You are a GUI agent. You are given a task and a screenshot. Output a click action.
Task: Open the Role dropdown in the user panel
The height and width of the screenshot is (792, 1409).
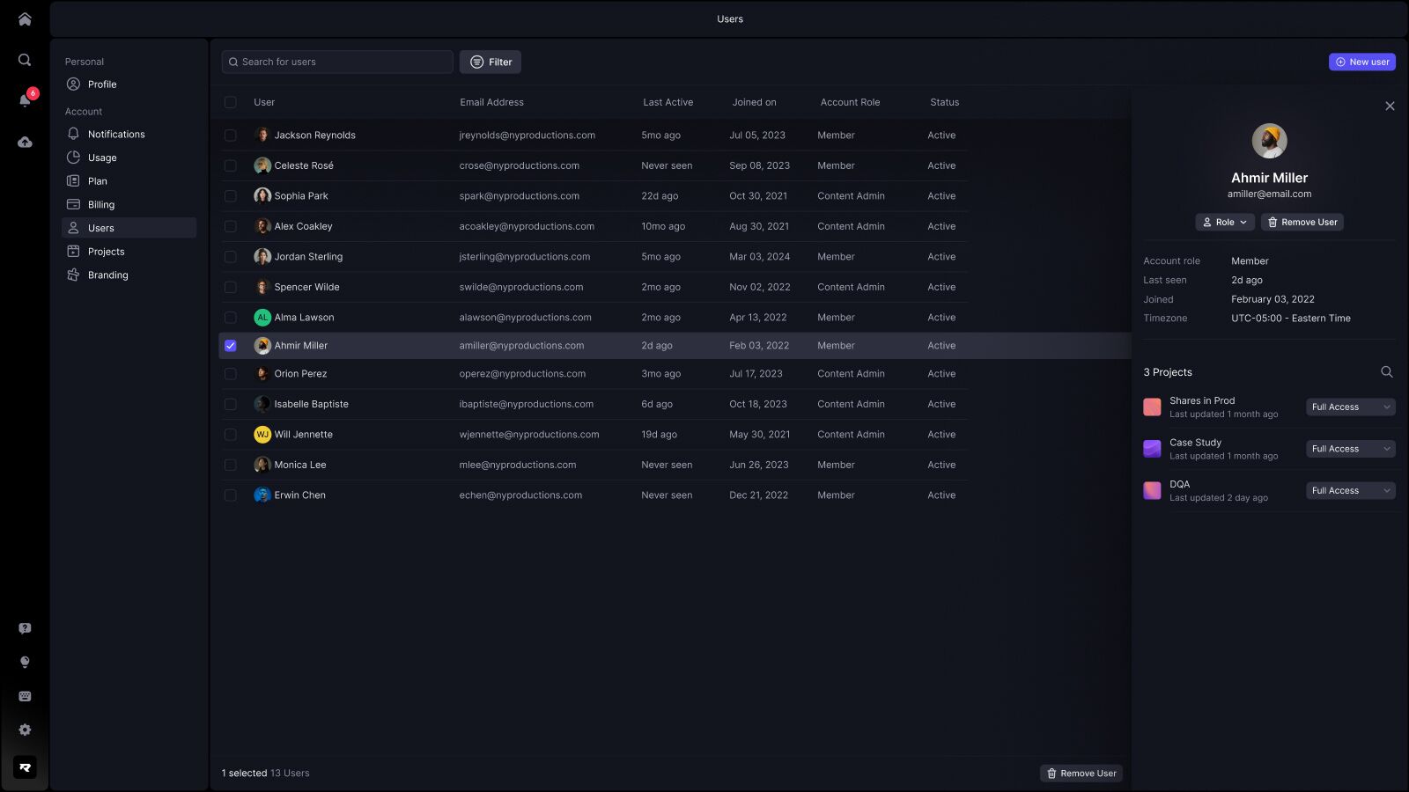coord(1225,222)
